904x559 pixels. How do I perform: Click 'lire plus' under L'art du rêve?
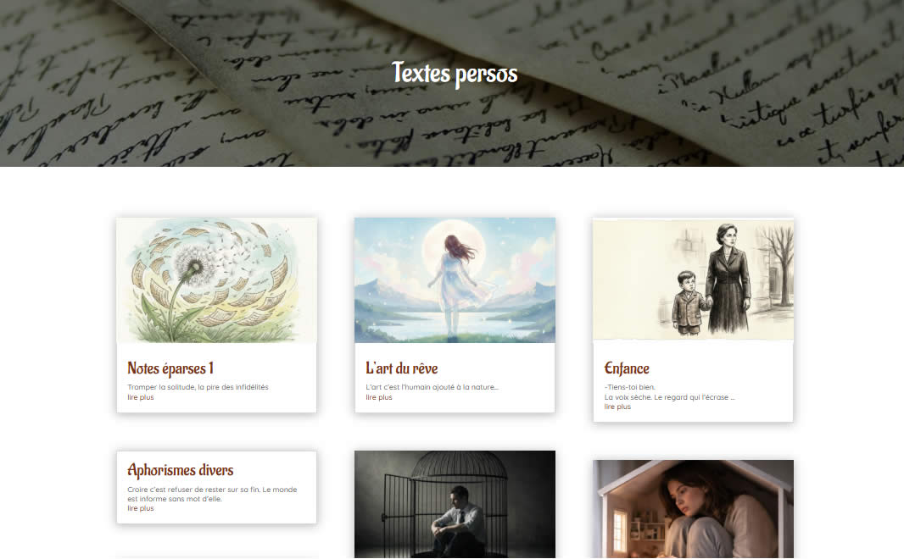tap(379, 397)
